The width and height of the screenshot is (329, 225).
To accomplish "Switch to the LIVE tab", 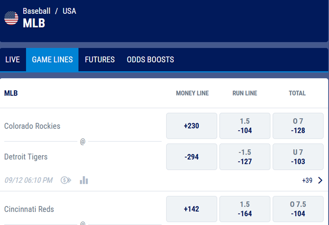I will coord(13,60).
